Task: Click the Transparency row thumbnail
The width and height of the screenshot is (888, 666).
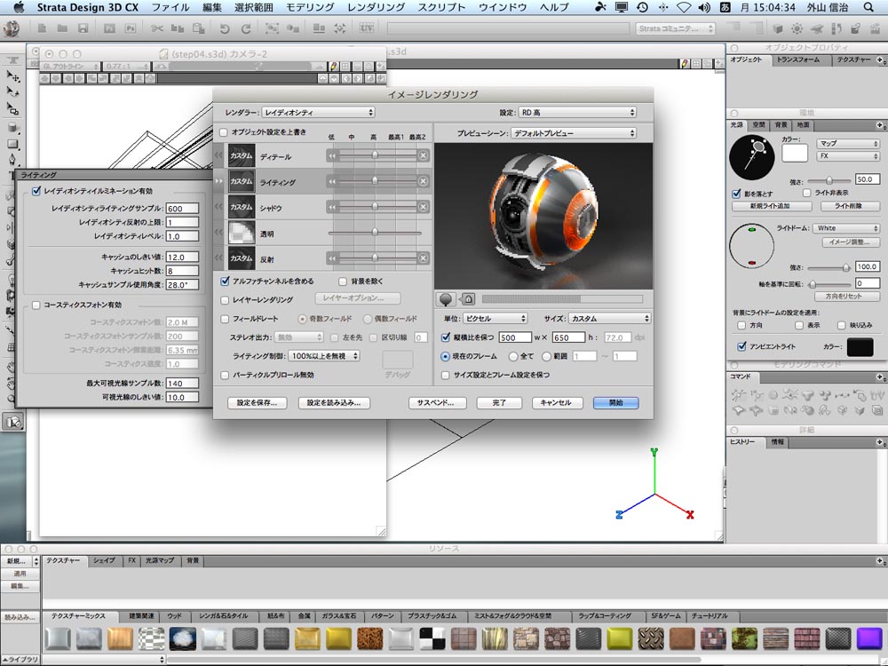Action: (242, 233)
